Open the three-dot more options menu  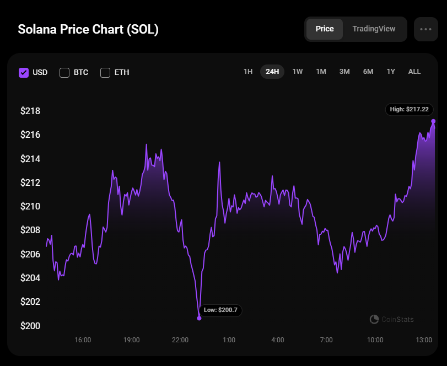[426, 29]
